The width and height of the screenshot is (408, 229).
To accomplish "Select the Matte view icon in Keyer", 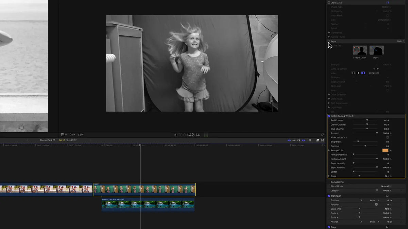I will click(358, 73).
